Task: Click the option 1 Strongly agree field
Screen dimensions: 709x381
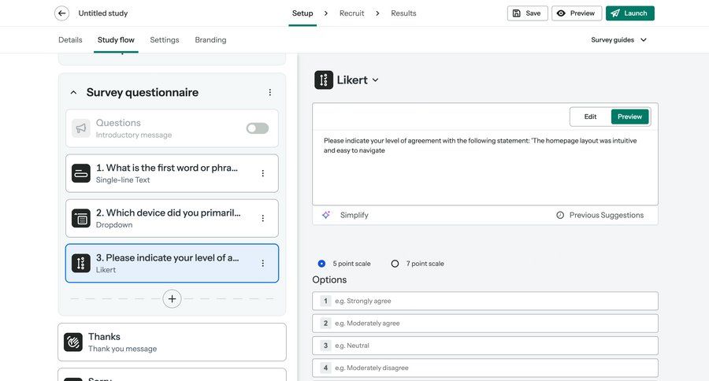Action: pos(492,301)
